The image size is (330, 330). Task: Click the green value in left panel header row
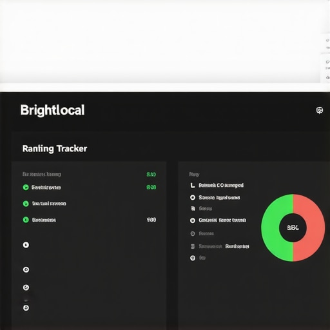(151, 174)
